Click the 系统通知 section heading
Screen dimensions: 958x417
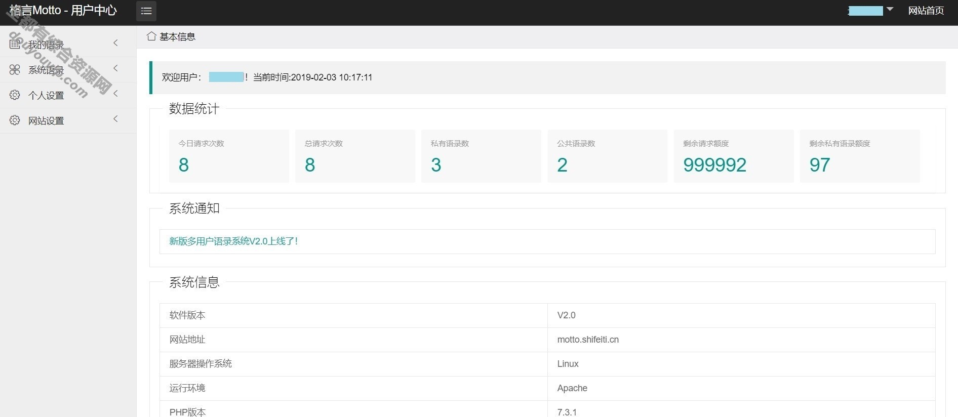(194, 208)
